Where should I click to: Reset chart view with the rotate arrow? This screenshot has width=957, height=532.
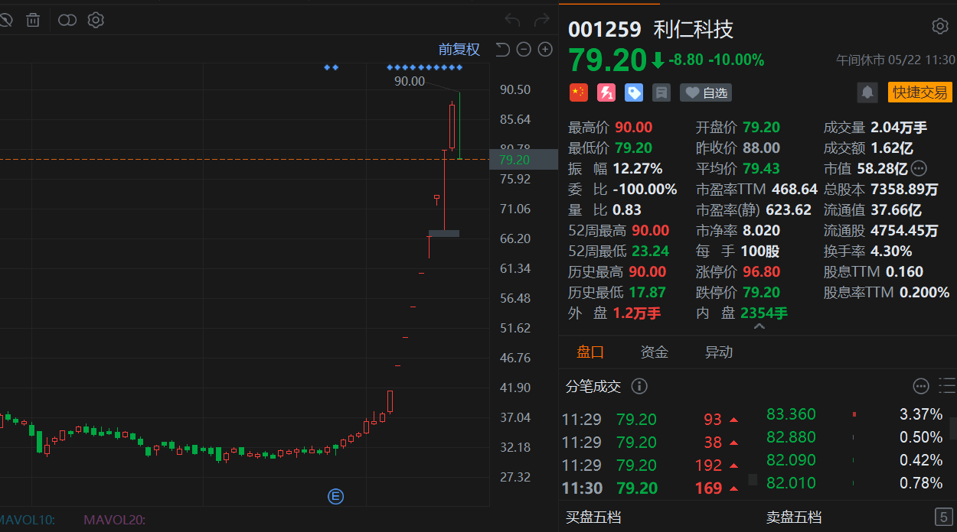502,50
